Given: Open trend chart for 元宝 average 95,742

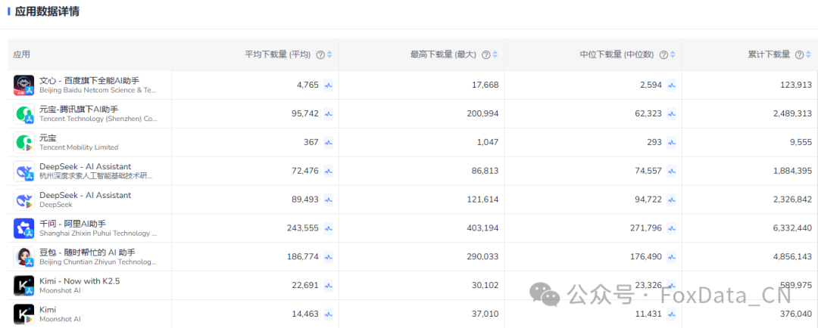Looking at the screenshot, I should coord(328,113).
